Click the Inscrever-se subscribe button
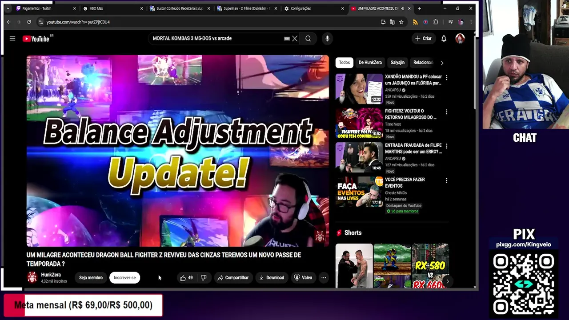The width and height of the screenshot is (569, 320). tap(124, 278)
